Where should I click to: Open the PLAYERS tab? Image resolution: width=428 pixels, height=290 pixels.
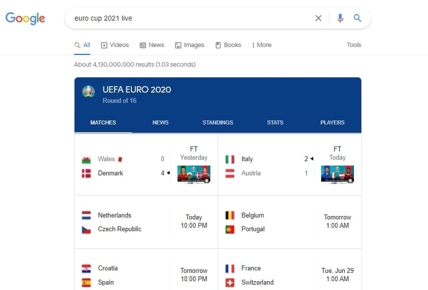[x=332, y=122]
